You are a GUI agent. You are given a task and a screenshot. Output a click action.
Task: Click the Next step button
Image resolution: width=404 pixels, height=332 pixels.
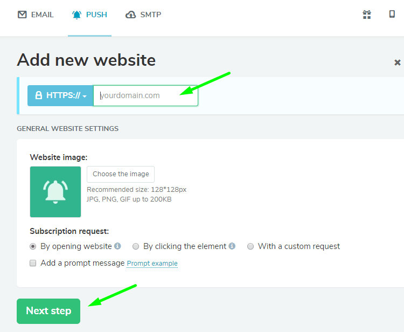(48, 311)
